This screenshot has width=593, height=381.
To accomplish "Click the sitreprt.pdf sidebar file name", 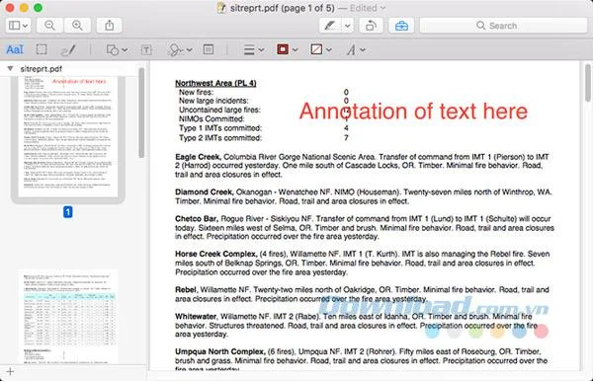I will pos(41,69).
